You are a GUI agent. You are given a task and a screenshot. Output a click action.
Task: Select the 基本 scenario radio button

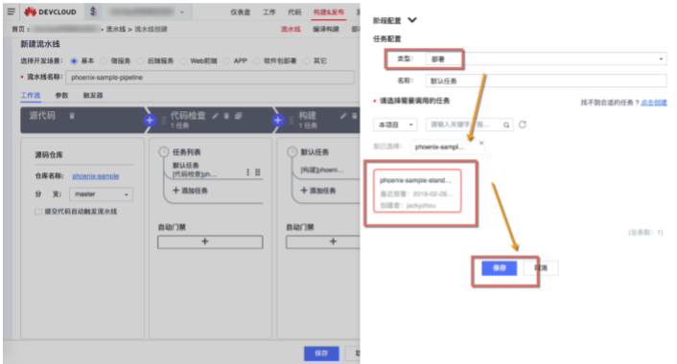tap(74, 60)
